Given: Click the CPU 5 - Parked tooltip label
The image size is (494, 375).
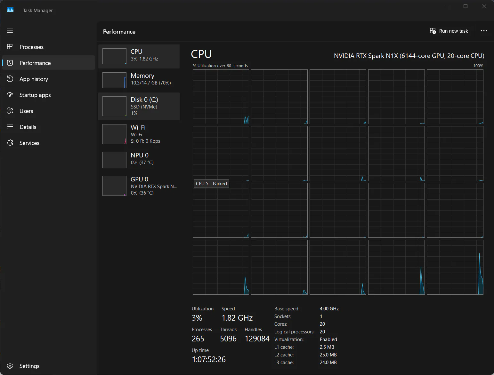Looking at the screenshot, I should 211,184.
